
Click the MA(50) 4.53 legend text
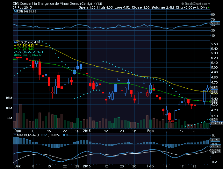(x=25, y=46)
